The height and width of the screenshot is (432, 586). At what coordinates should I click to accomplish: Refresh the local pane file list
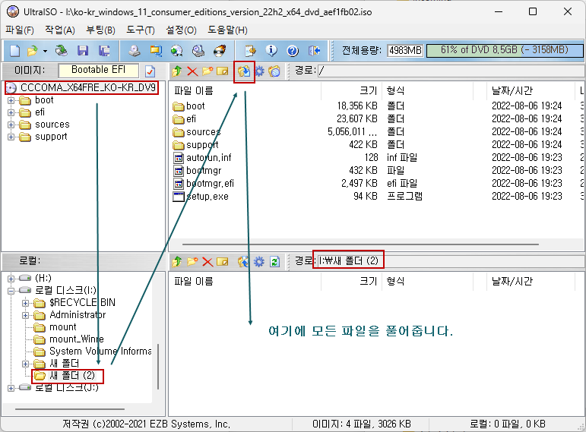[274, 262]
